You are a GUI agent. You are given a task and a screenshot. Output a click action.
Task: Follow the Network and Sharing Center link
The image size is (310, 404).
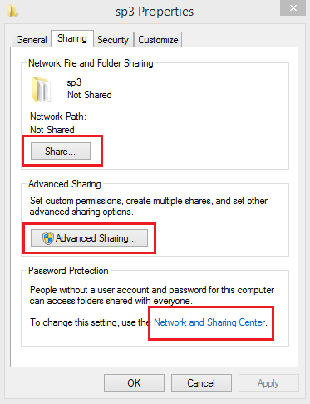pyautogui.click(x=209, y=322)
